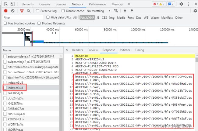Activate the inspect element picker icon

coord(6,4)
